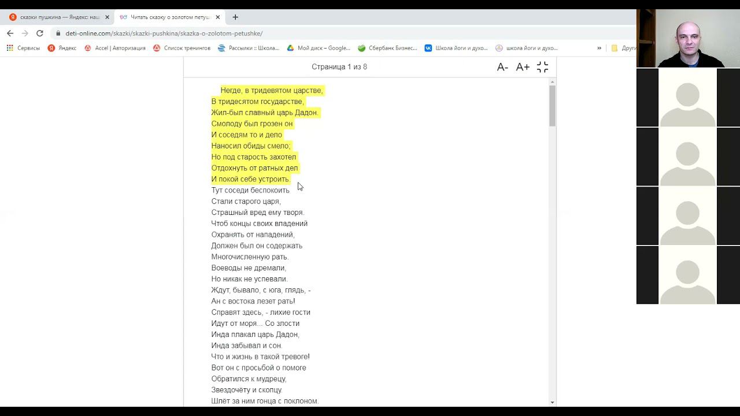Click the line 'Инда плакал царь Дадон,'
The width and height of the screenshot is (740, 416).
256,335
